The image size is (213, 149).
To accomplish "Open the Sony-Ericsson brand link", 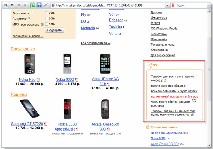I will [116, 17].
